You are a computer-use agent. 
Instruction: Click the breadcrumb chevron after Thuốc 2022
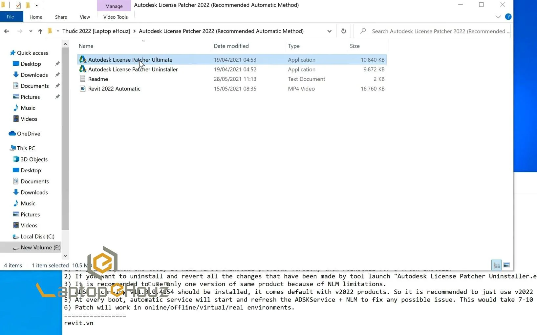pyautogui.click(x=135, y=31)
